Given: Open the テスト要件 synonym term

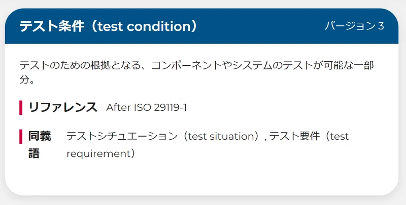Looking at the screenshot, I should click(x=294, y=136).
